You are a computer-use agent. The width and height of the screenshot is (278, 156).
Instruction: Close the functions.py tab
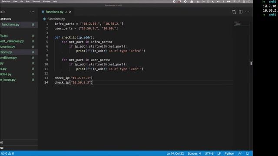[x=70, y=12]
